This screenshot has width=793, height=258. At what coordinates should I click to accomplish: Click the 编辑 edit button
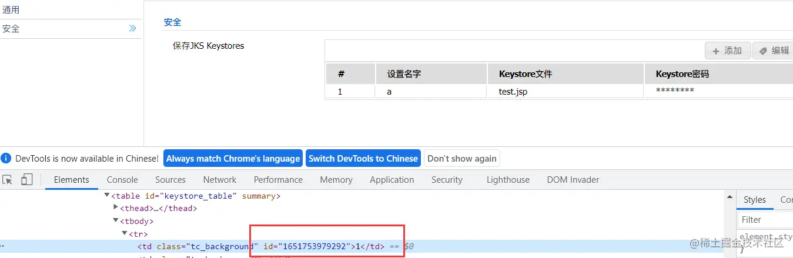point(774,51)
